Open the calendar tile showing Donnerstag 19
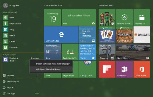 pos(53,17)
